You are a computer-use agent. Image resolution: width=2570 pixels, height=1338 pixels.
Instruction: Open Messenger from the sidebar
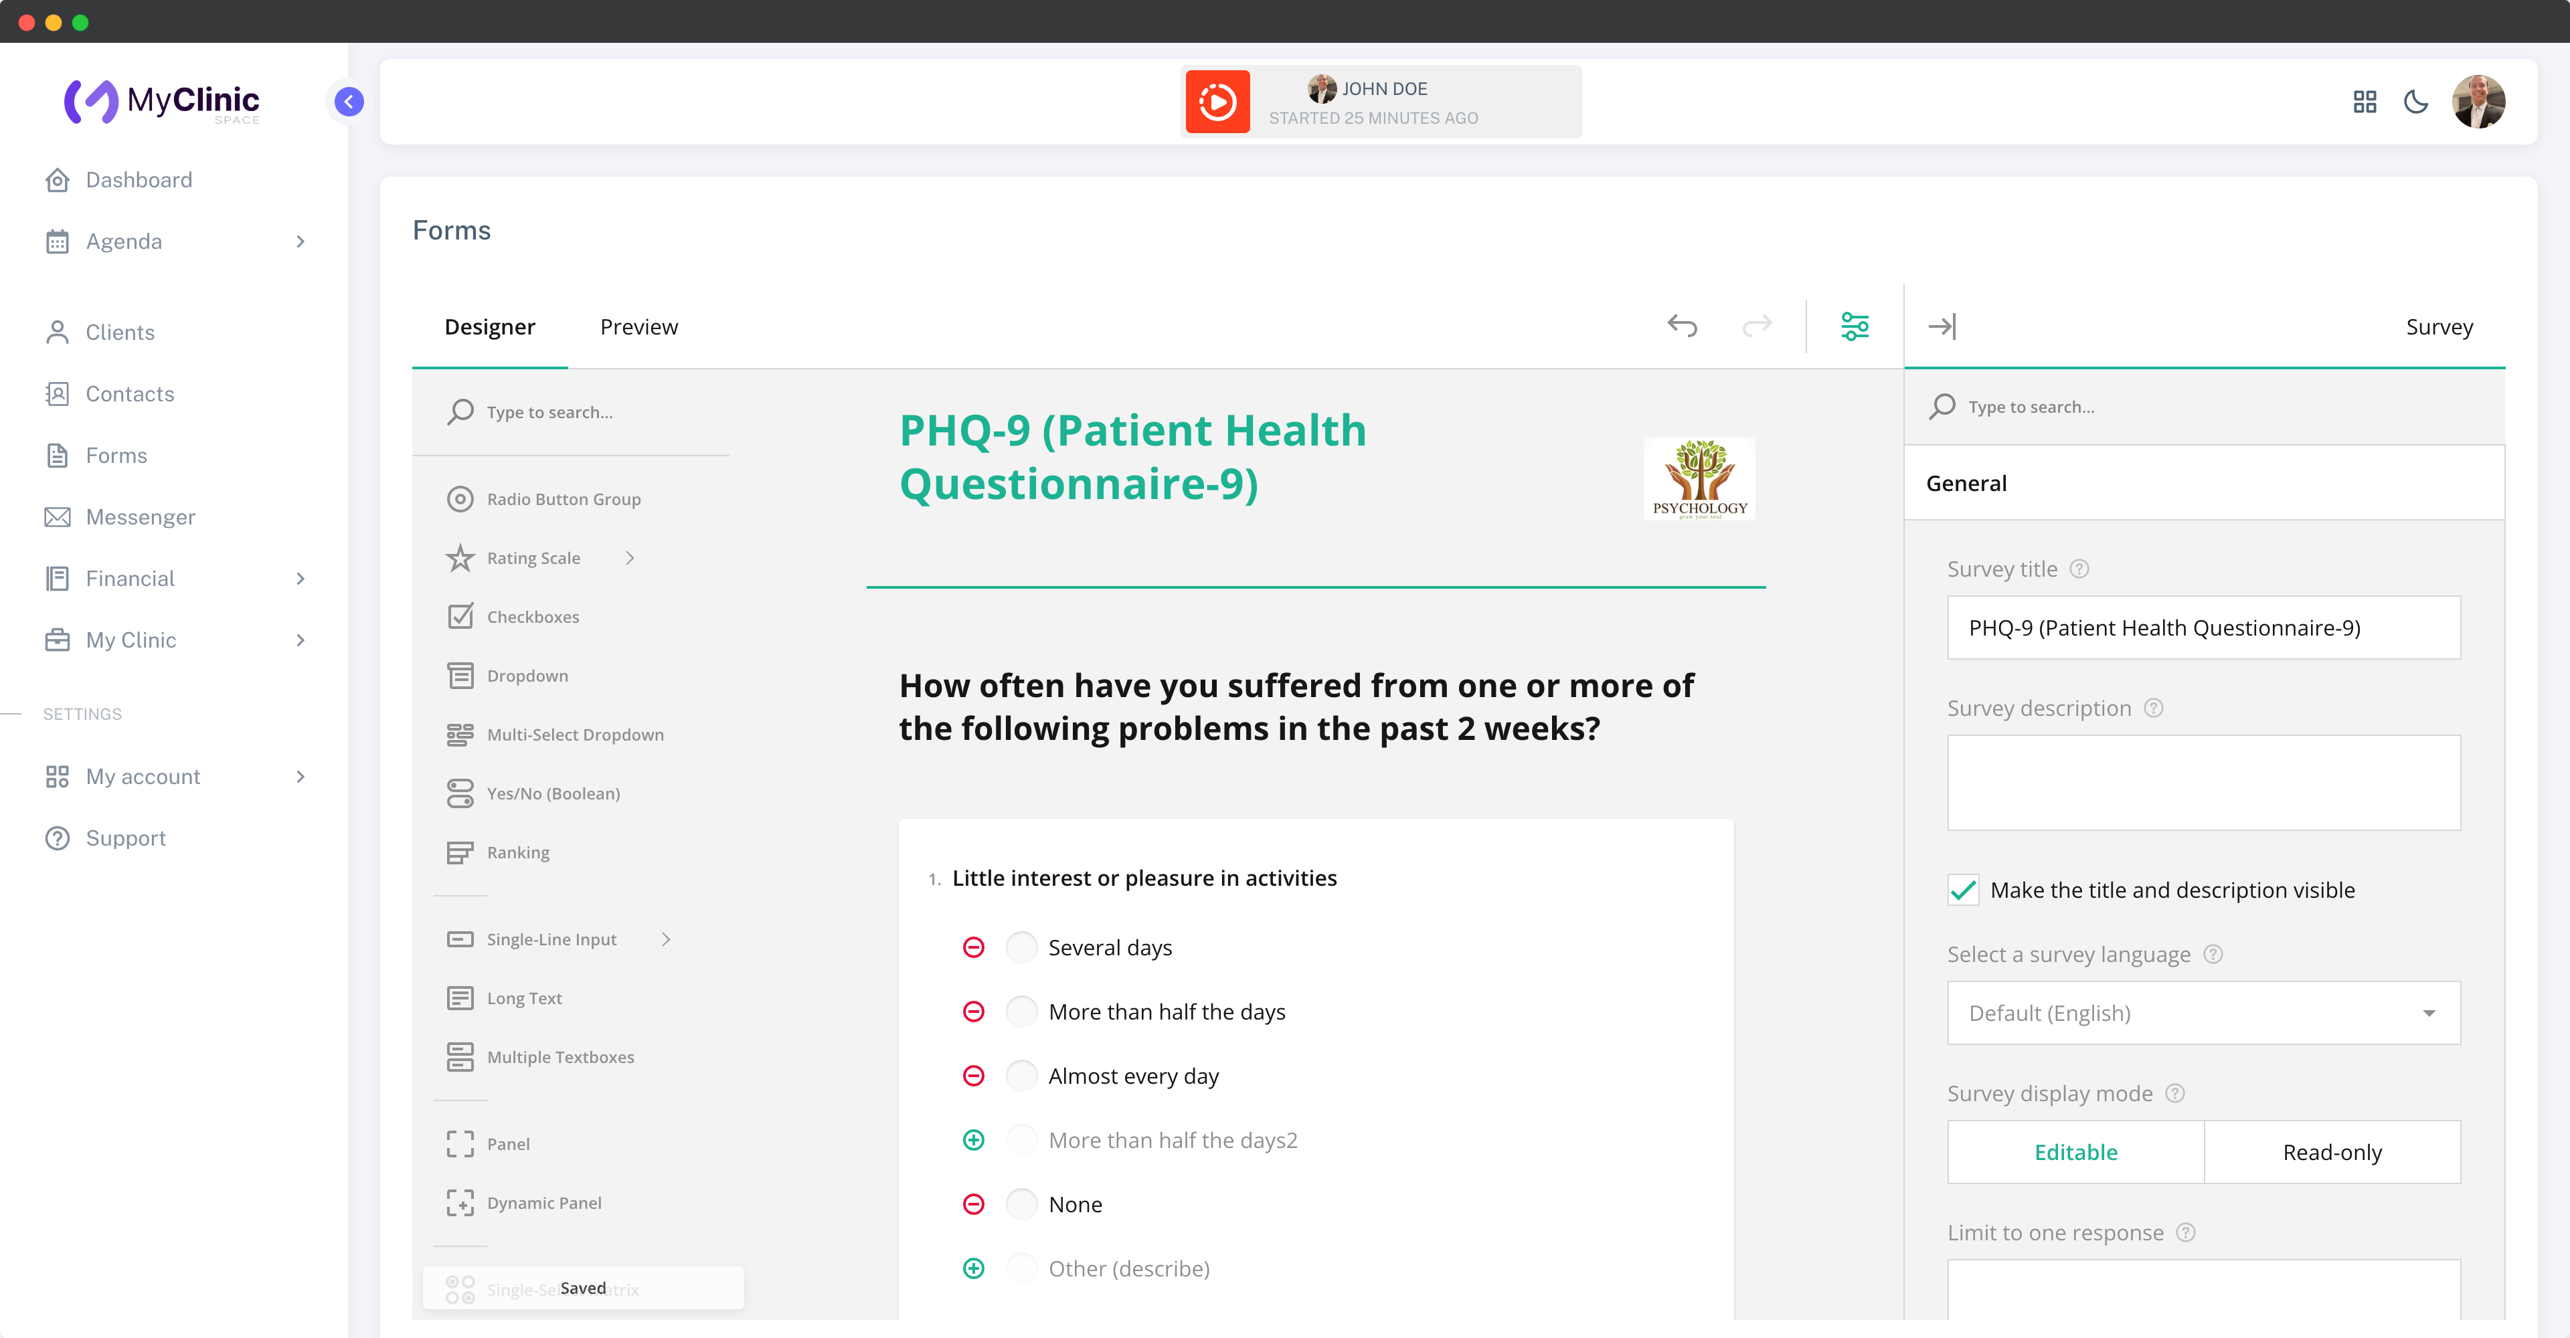[x=140, y=516]
